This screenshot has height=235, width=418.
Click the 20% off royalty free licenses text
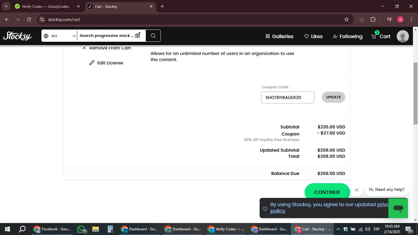pyautogui.click(x=271, y=140)
